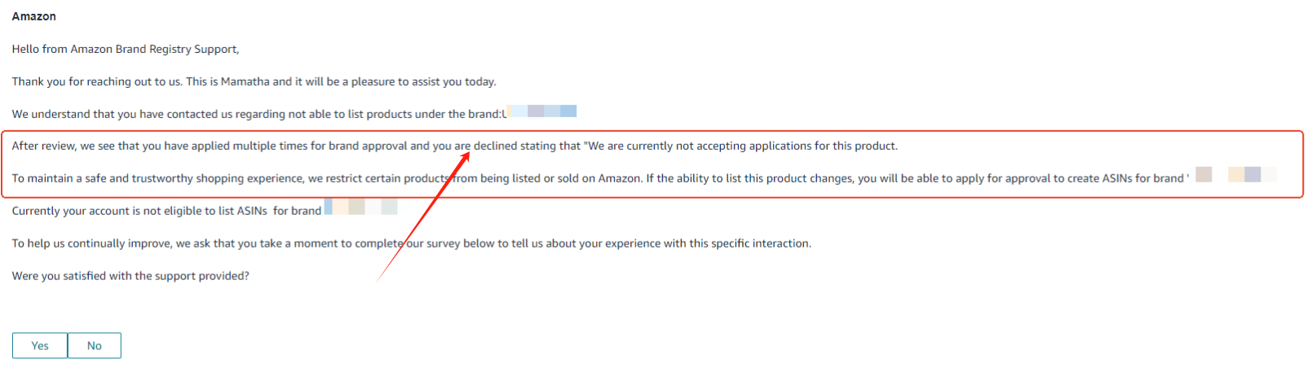This screenshot has height=372, width=1312.
Task: Click the No satisfaction button
Action: 95,345
